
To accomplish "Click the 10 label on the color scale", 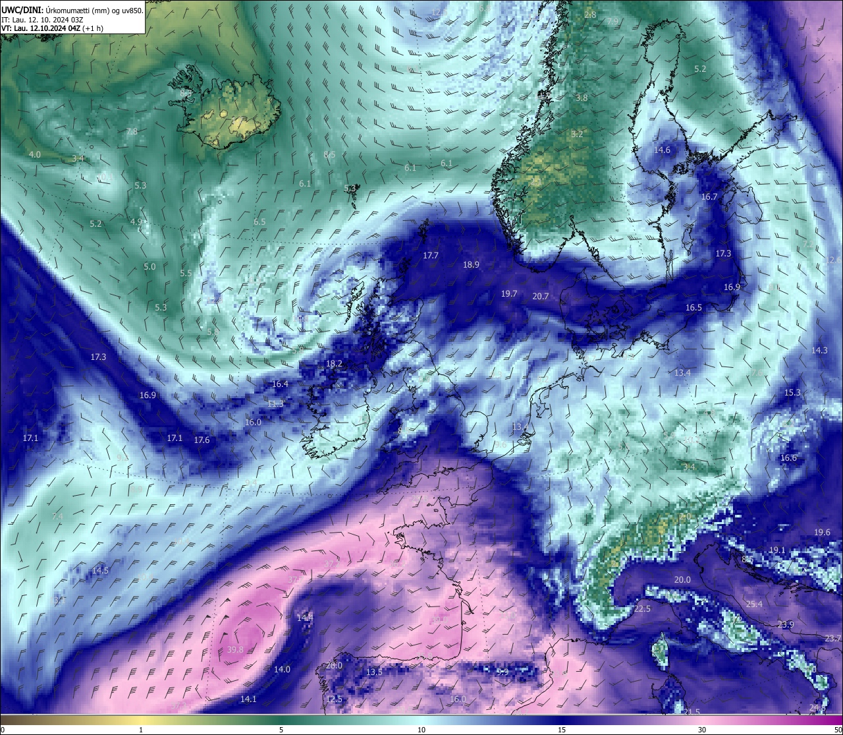I will [421, 730].
